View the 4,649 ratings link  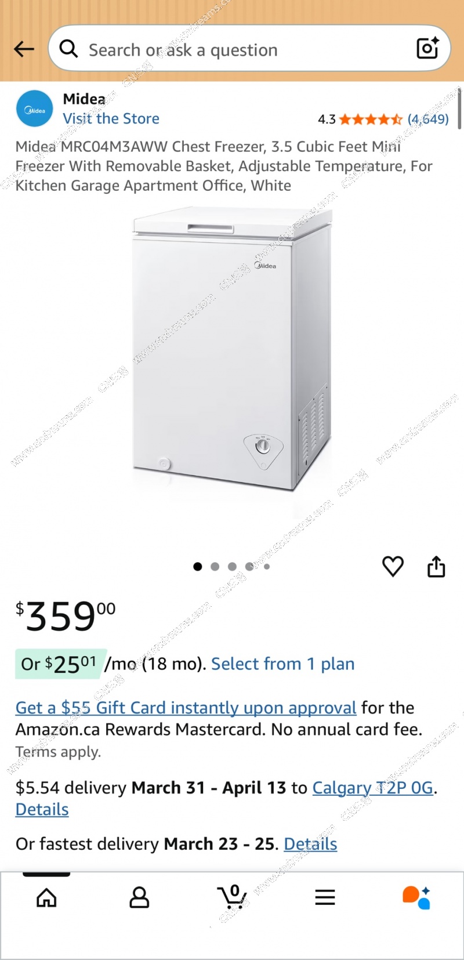pos(428,119)
